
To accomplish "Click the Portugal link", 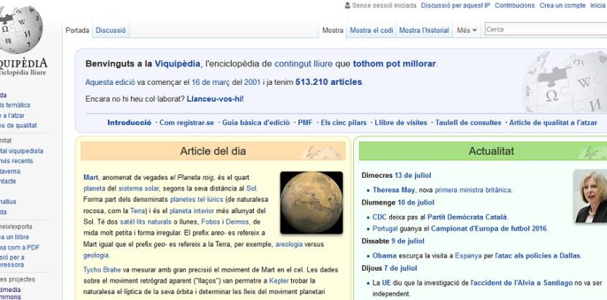I will (x=385, y=229).
